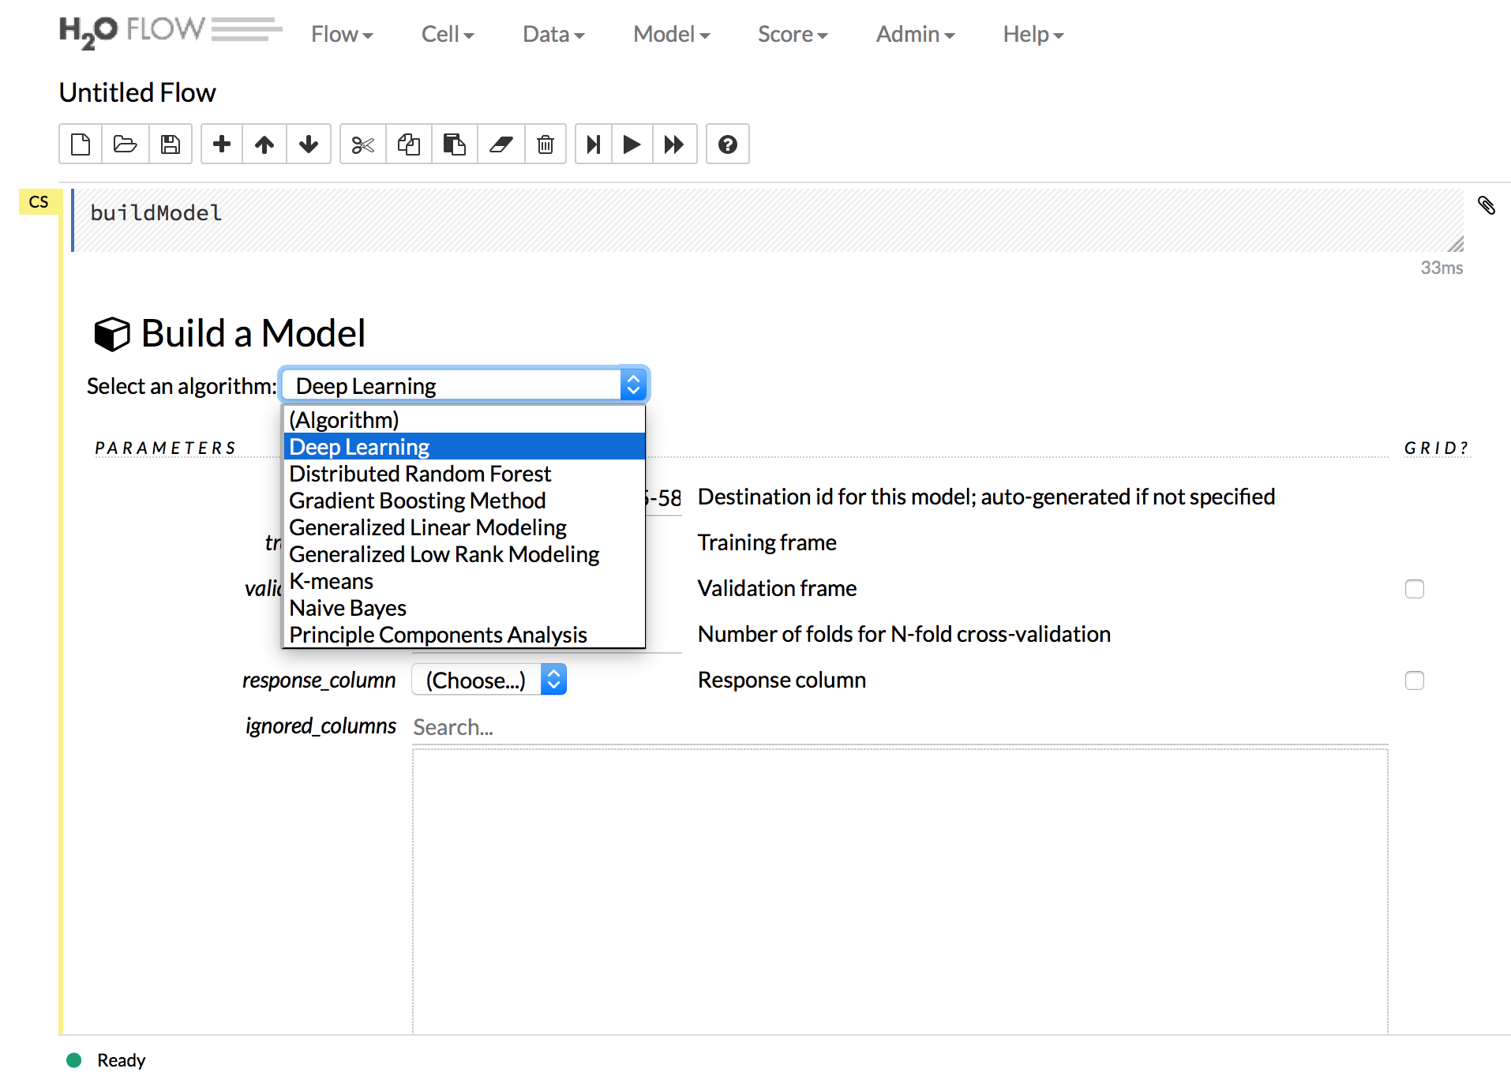Click the ignored_columns search field
The height and width of the screenshot is (1080, 1511).
pos(898,727)
